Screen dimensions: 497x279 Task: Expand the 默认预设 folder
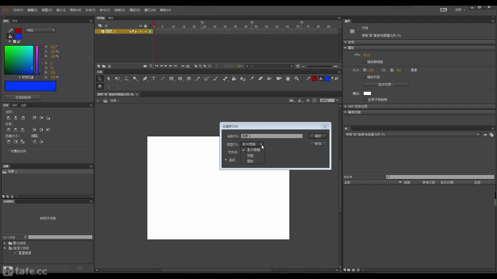pyautogui.click(x=5, y=243)
